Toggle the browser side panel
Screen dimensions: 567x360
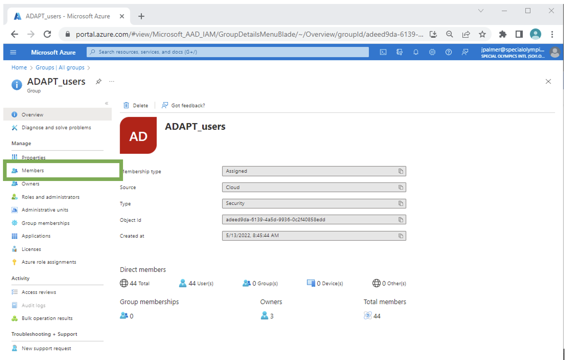pyautogui.click(x=519, y=34)
